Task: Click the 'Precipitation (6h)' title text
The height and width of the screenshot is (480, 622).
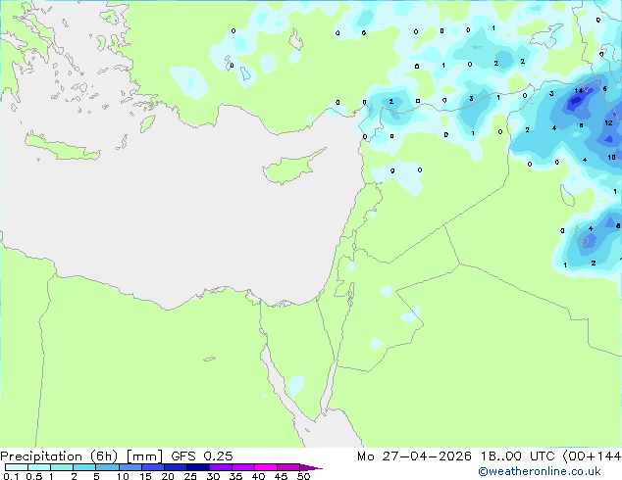Action: [x=59, y=456]
